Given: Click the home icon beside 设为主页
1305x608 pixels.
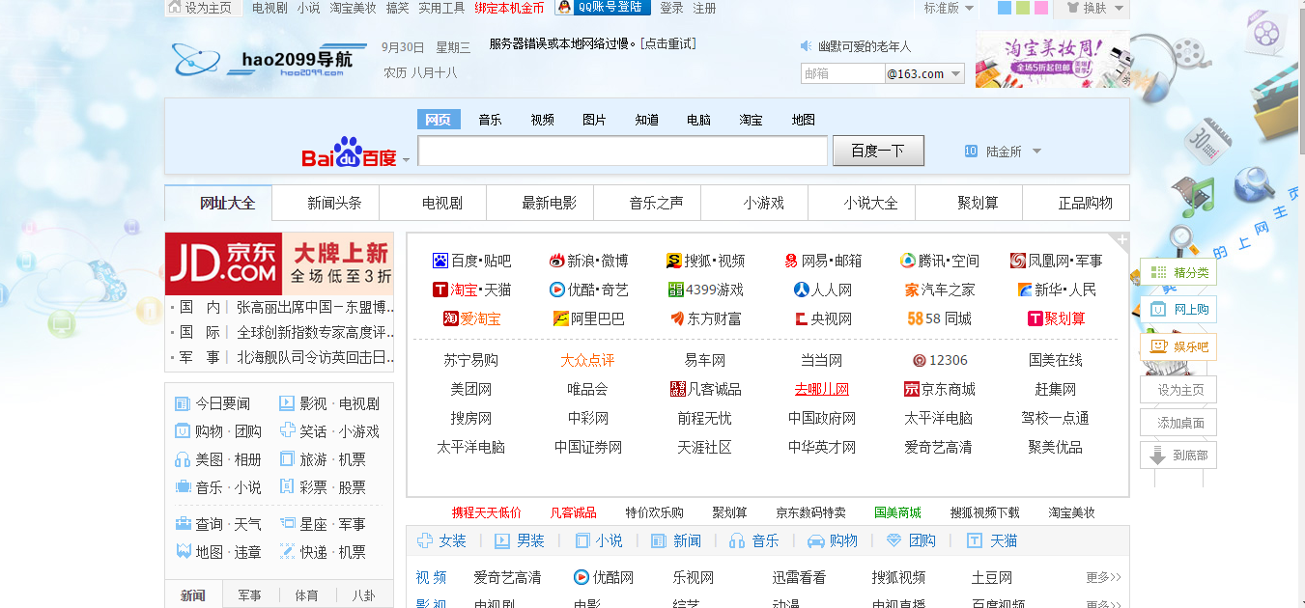Looking at the screenshot, I should 174,8.
